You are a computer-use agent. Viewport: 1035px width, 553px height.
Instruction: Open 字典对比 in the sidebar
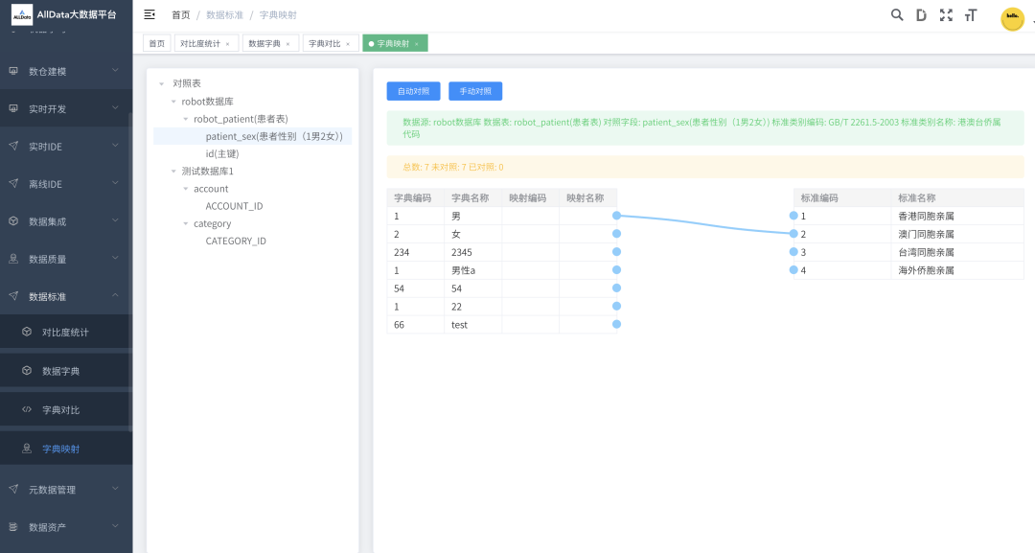click(x=60, y=409)
